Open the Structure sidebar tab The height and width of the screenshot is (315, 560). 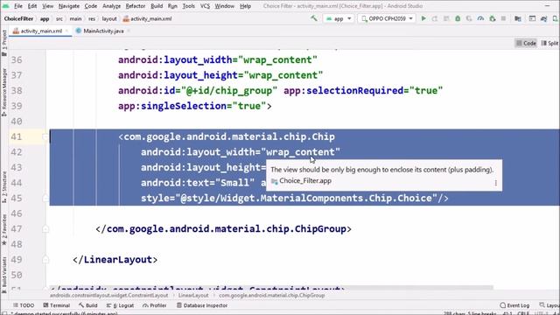click(x=4, y=187)
